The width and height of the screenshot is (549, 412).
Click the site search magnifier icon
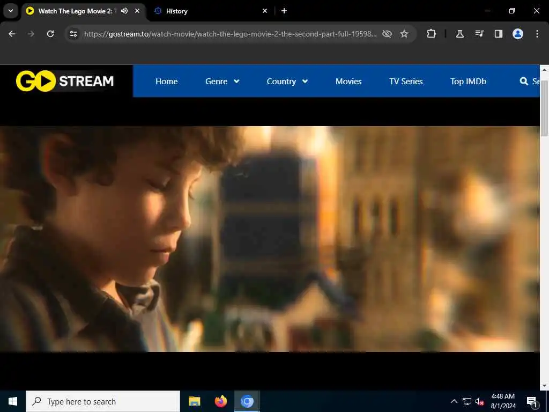(x=524, y=82)
